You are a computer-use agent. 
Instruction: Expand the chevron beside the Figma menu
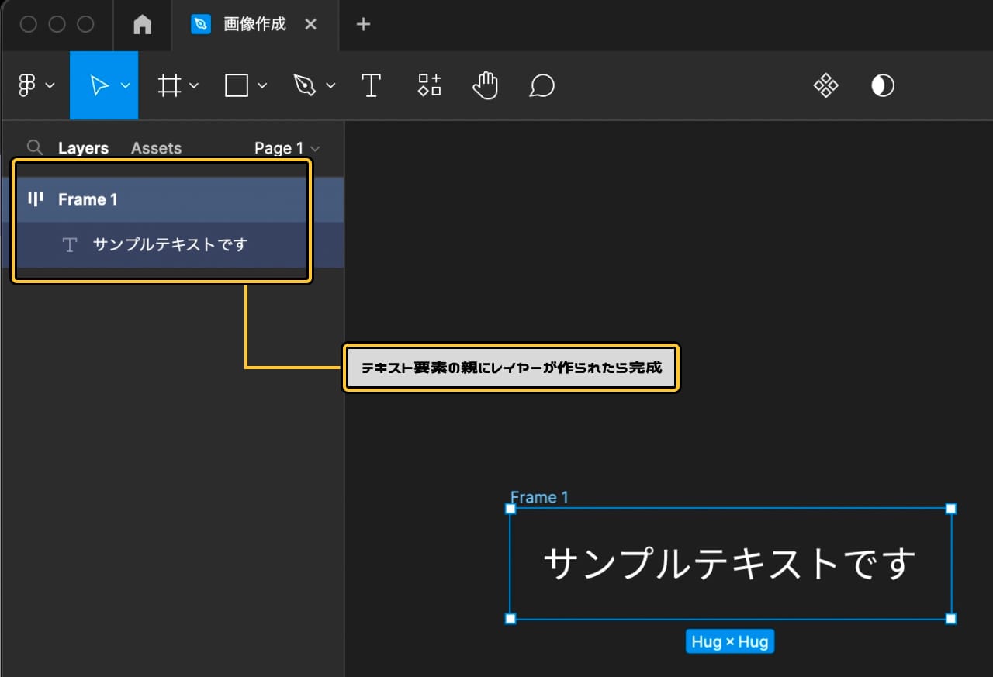50,85
